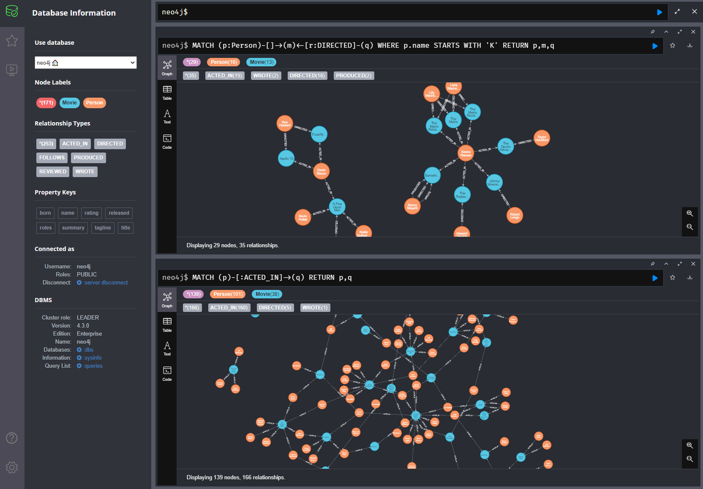The height and width of the screenshot is (489, 703).
Task: Fullscreen the first result frame
Action: tap(680, 32)
